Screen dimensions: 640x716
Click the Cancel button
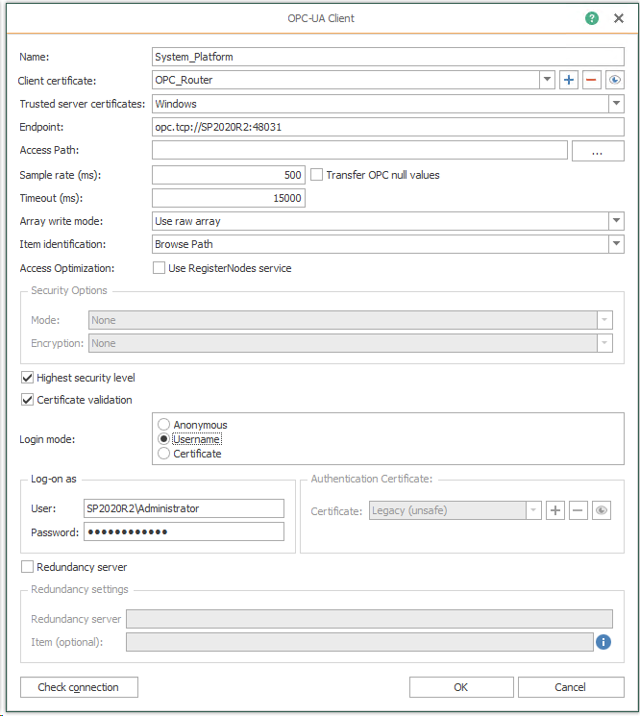coord(571,687)
